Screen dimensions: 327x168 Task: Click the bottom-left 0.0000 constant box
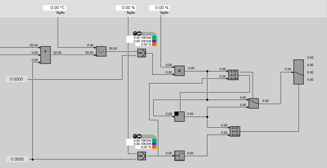[x=17, y=159]
